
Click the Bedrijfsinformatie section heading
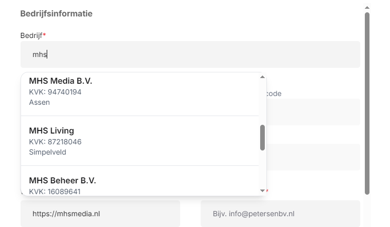pos(56,14)
